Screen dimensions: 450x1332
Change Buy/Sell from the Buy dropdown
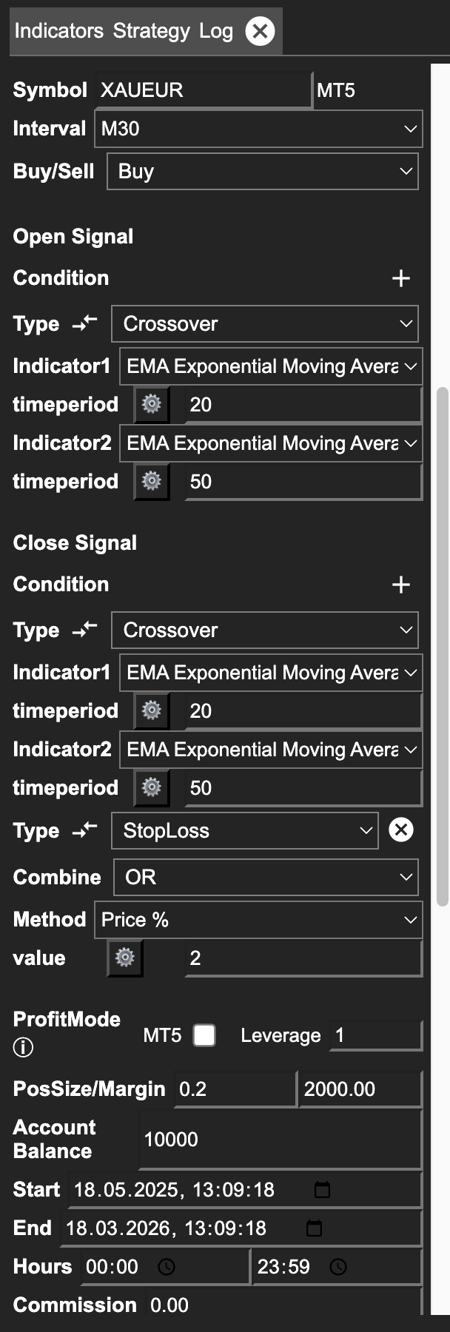pos(261,171)
